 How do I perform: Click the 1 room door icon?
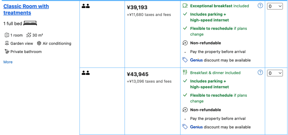[7, 35]
